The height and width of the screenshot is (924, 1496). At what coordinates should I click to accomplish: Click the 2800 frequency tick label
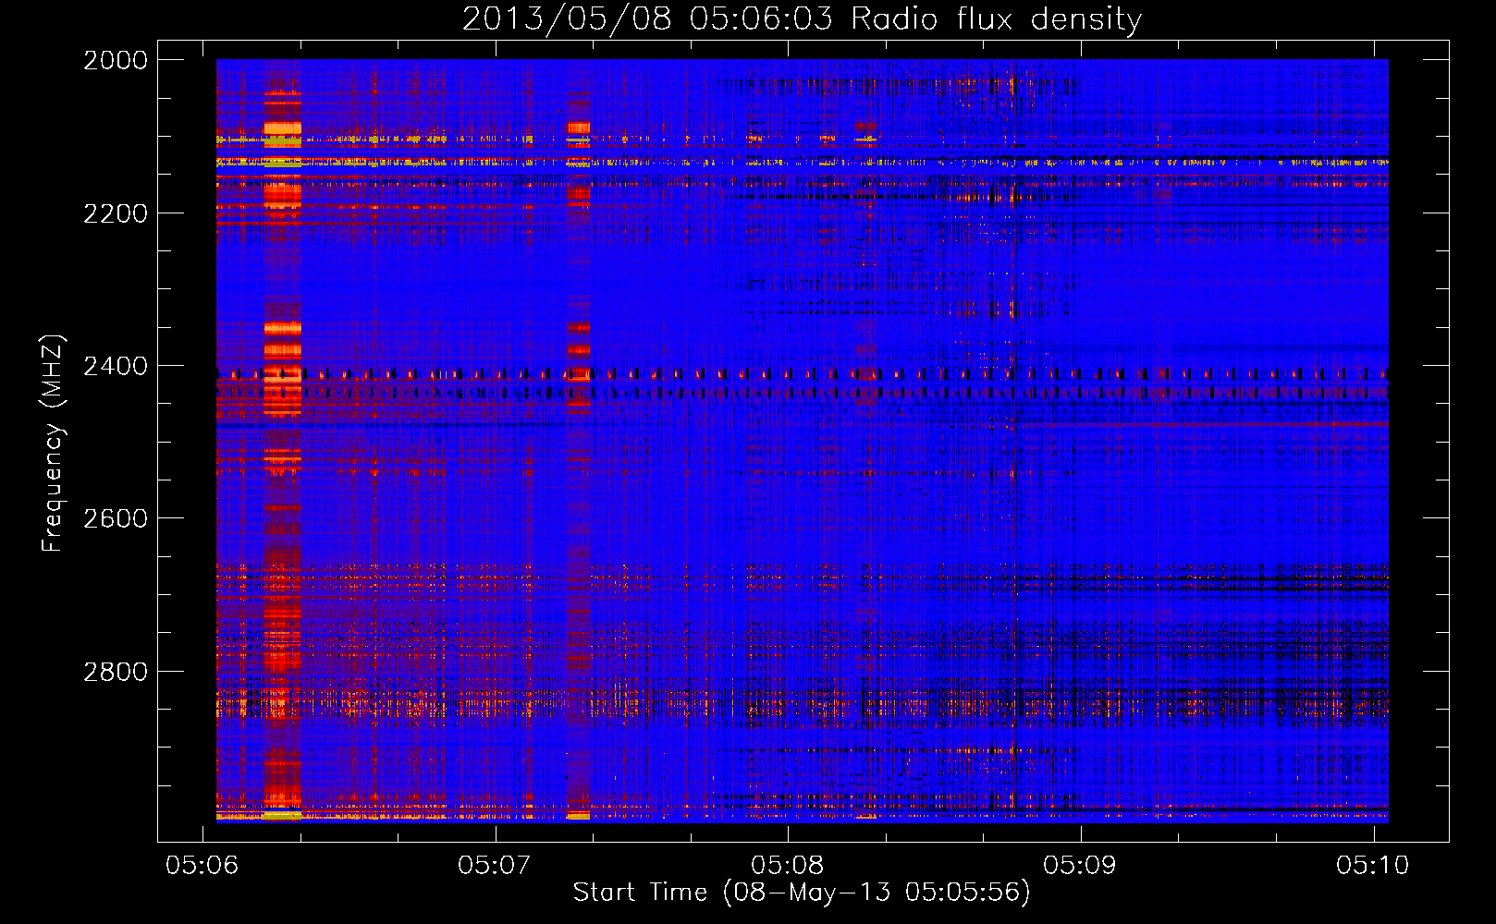pyautogui.click(x=116, y=672)
